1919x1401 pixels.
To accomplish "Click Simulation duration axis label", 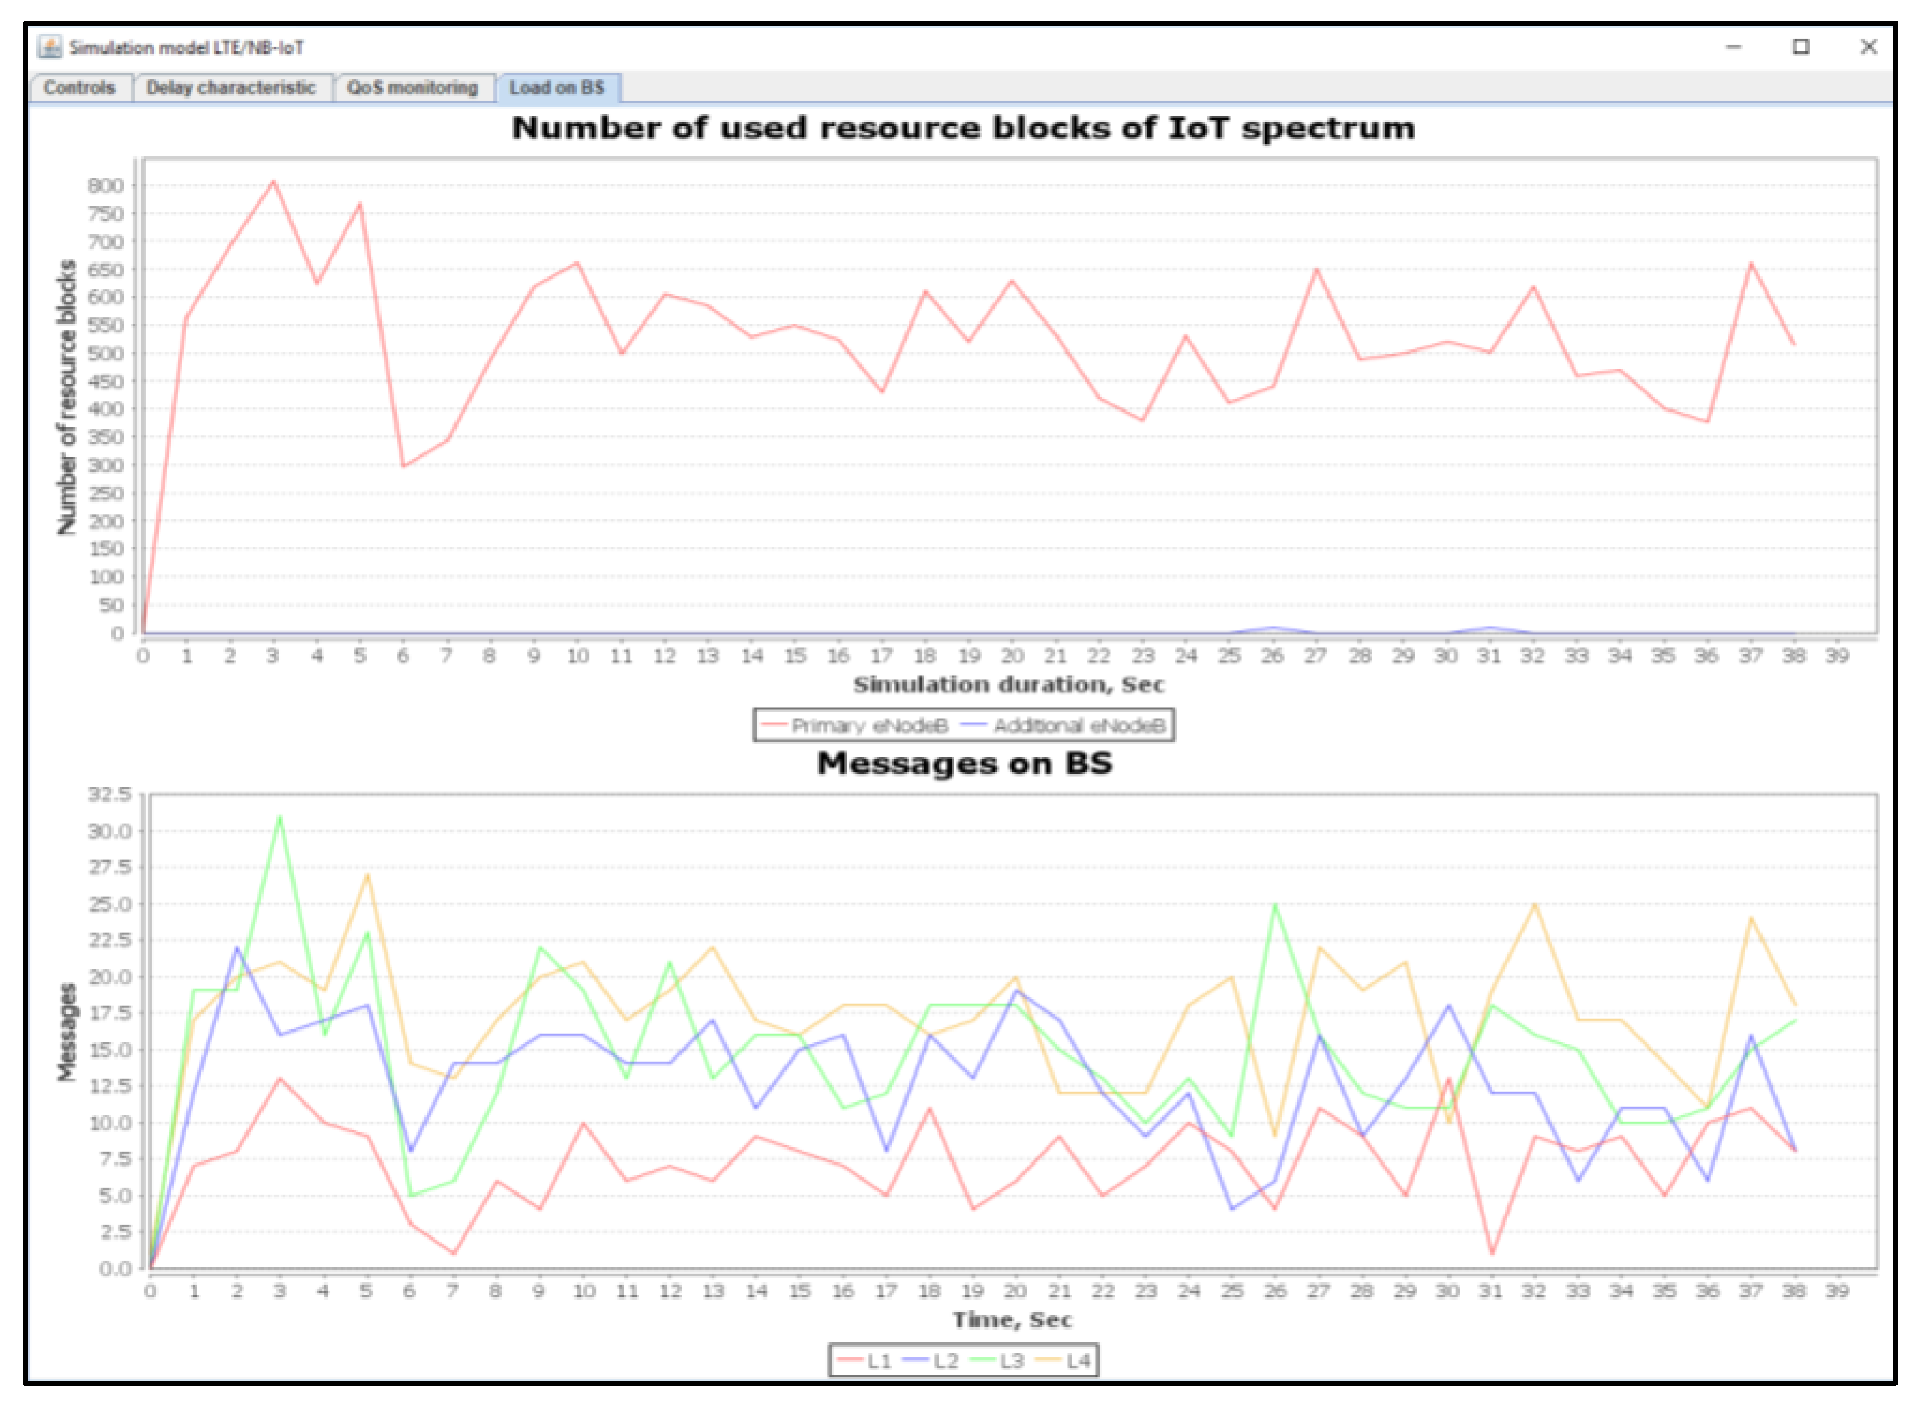I will click(1008, 685).
